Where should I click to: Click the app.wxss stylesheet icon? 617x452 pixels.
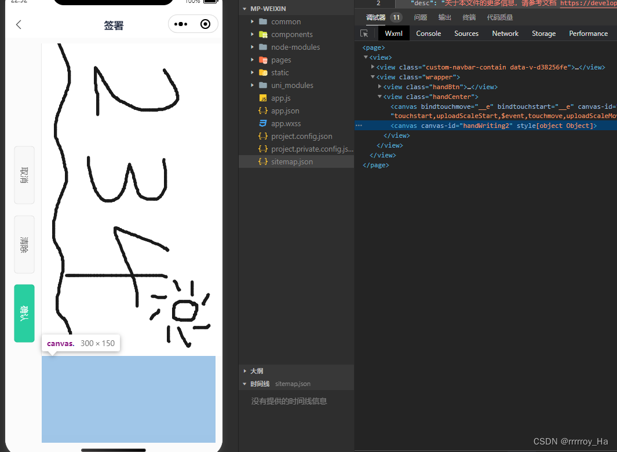pyautogui.click(x=263, y=123)
